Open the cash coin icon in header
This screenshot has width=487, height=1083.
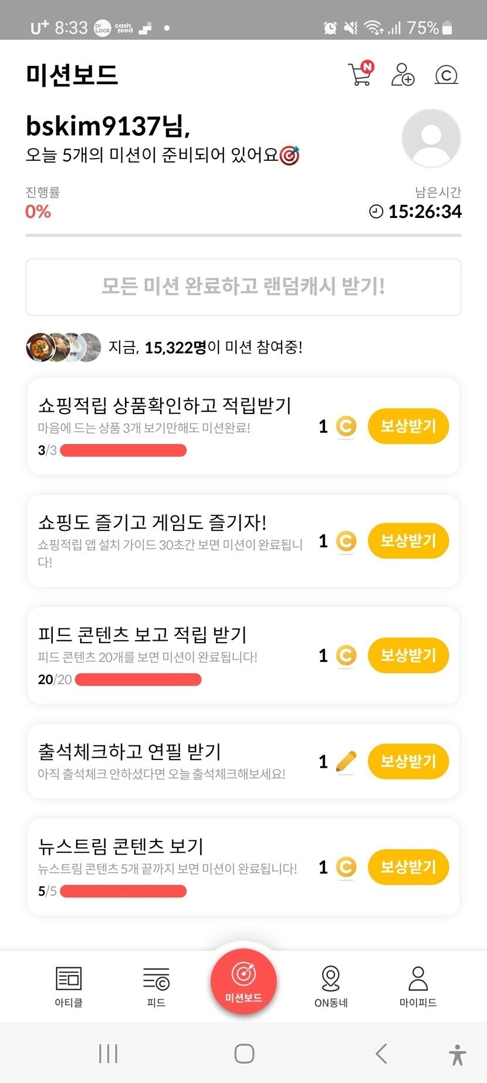click(x=446, y=75)
